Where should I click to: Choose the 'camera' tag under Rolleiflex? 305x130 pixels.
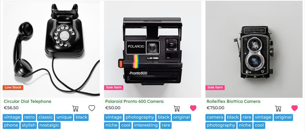pyautogui.click(x=215, y=117)
